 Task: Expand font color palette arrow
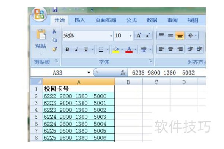[135, 50]
